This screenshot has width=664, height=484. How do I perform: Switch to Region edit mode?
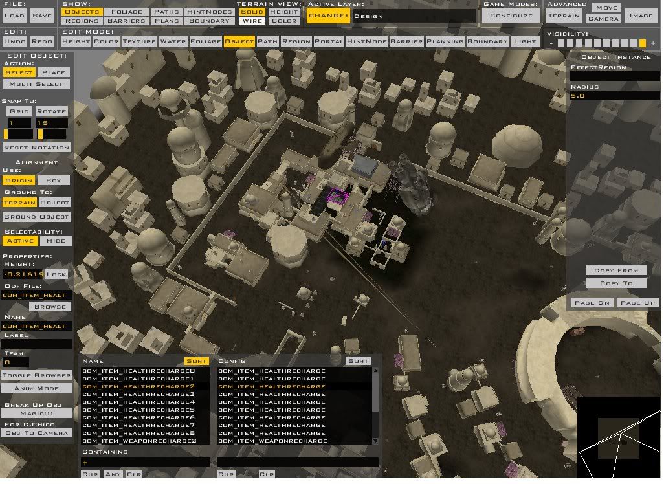coord(296,41)
